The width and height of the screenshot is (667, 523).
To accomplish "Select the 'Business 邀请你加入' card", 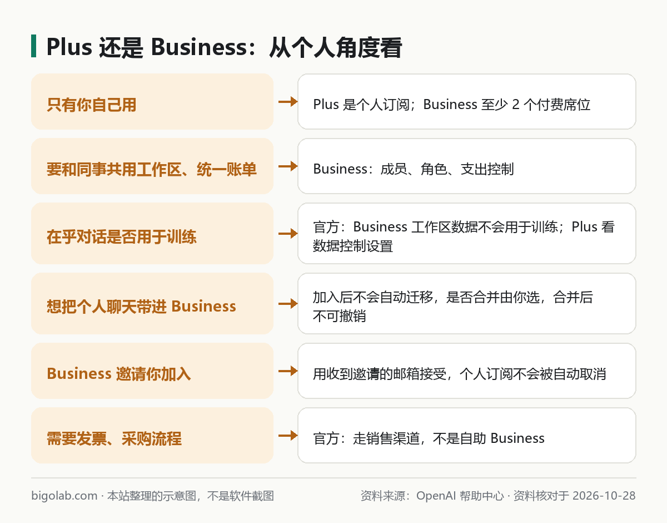I will click(x=152, y=371).
